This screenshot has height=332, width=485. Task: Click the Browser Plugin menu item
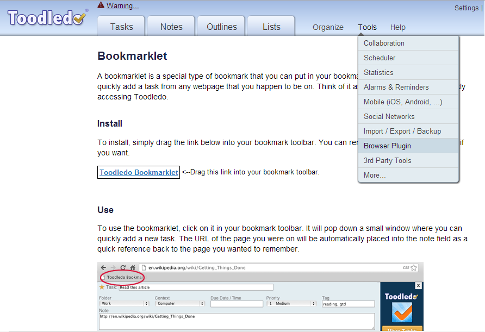(x=408, y=146)
